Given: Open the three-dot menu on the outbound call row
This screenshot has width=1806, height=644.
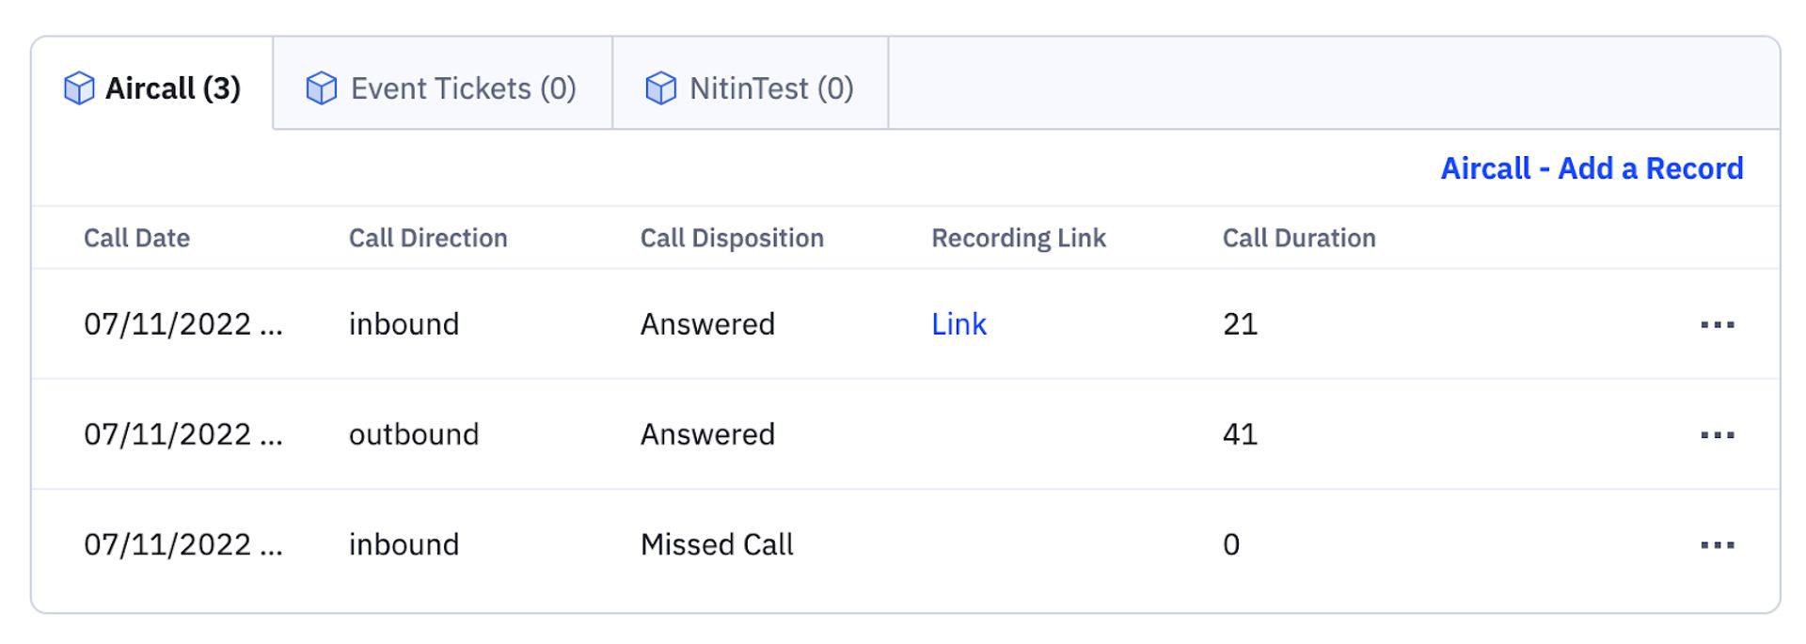Looking at the screenshot, I should (1717, 435).
